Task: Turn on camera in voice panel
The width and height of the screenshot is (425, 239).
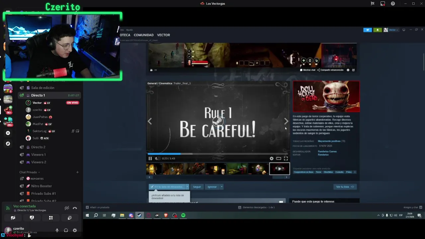Action: pyautogui.click(x=13, y=218)
